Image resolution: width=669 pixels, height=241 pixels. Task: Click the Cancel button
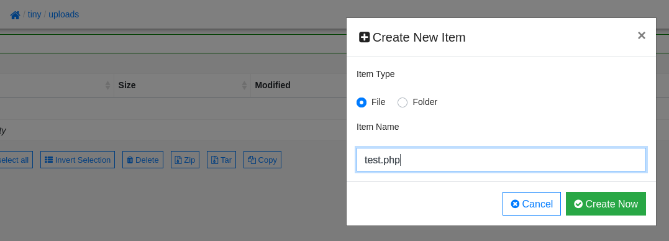[x=532, y=204]
